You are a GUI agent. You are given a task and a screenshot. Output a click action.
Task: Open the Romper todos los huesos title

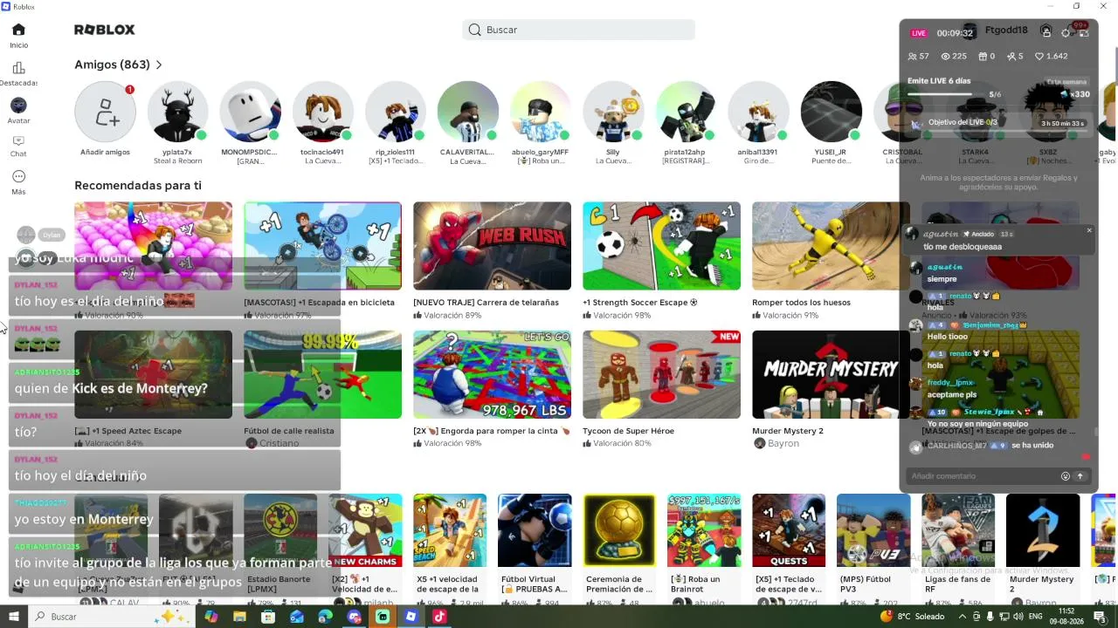[801, 303]
